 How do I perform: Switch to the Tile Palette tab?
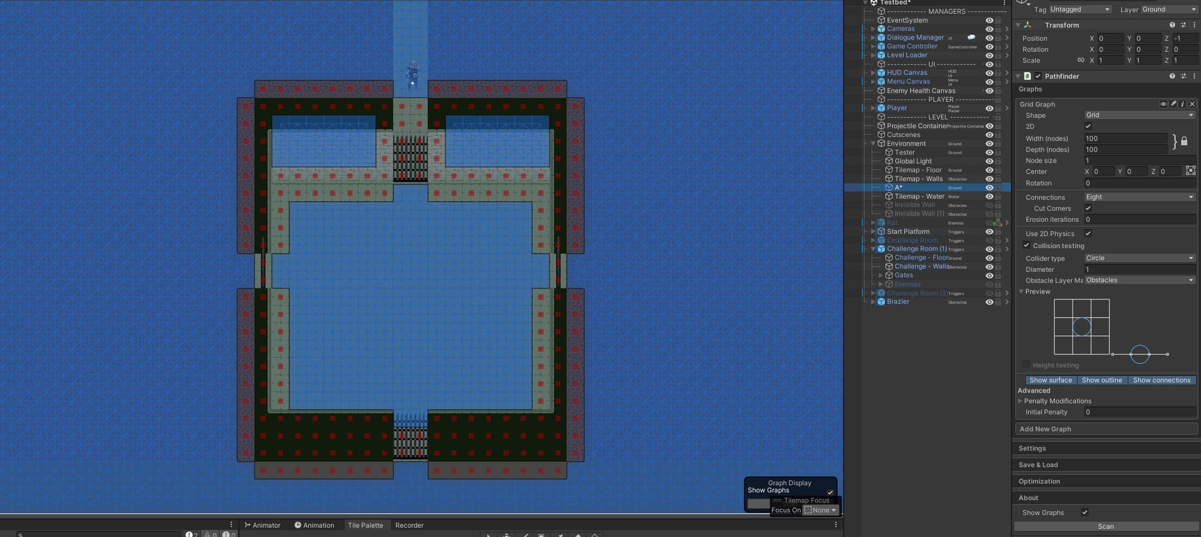pos(365,525)
